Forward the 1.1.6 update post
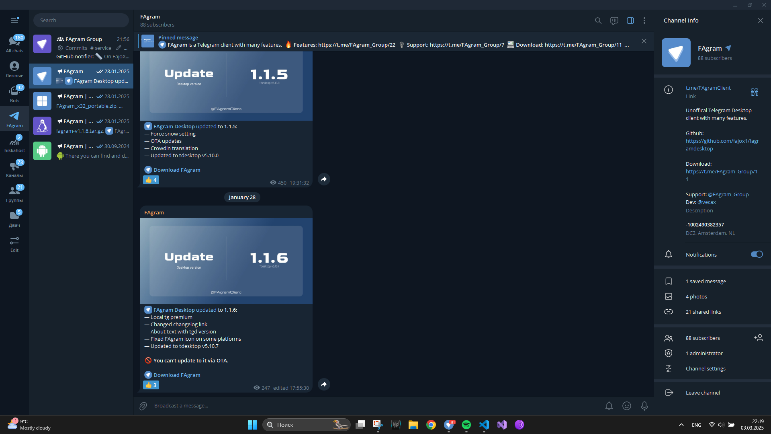Viewport: 771px width, 434px height. [324, 384]
